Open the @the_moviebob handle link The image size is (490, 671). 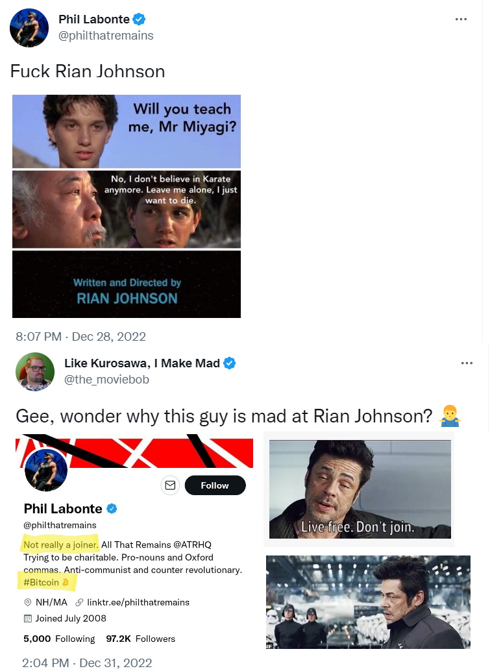pos(106,380)
